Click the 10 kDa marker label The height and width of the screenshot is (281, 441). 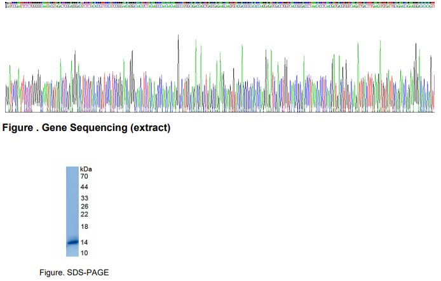(x=84, y=252)
